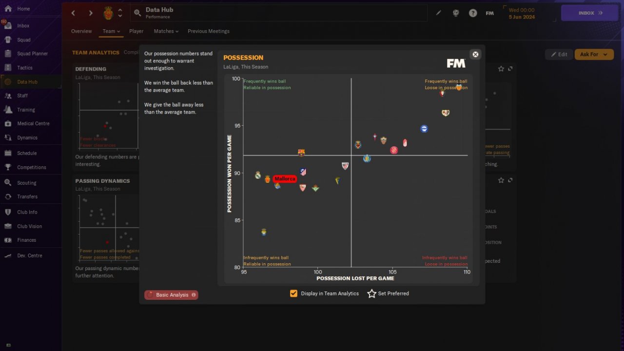
Task: Click the PASSING DYNAMICS panel title
Action: (102, 181)
